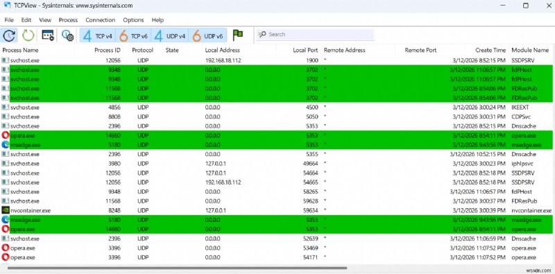Select create time 3/12/2026 11:06:59 PM
Screen dimensions: 555x274
click(x=478, y=239)
